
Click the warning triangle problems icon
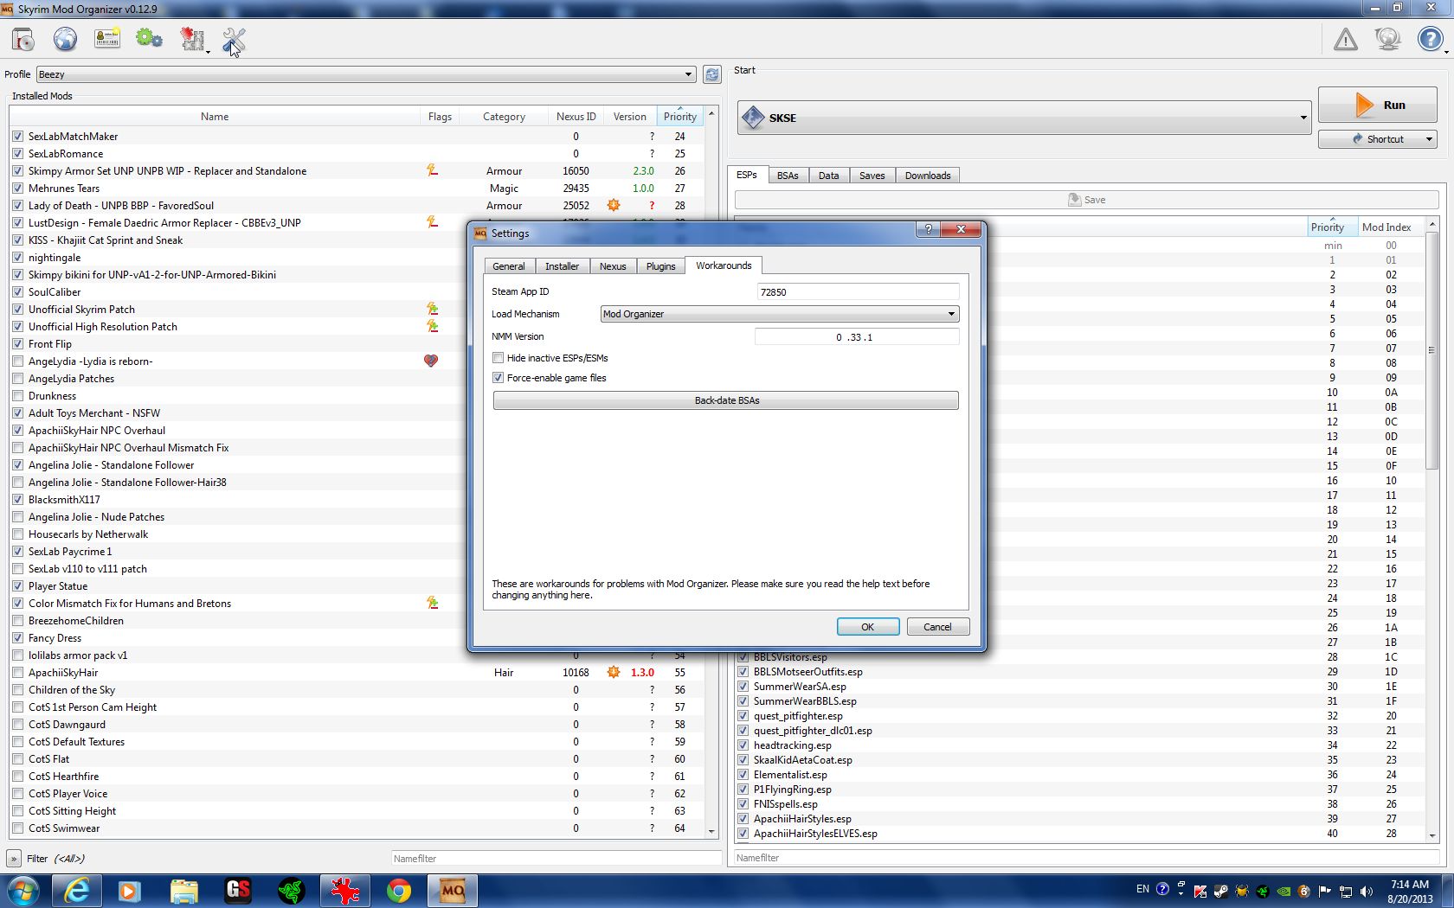(x=1345, y=40)
